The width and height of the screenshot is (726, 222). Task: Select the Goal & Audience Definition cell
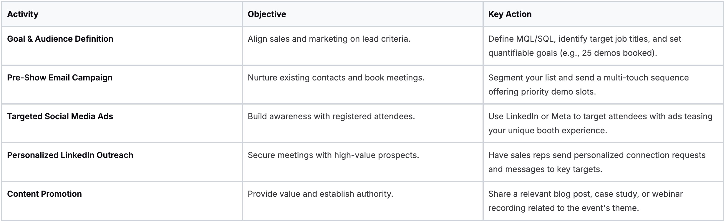pos(122,46)
